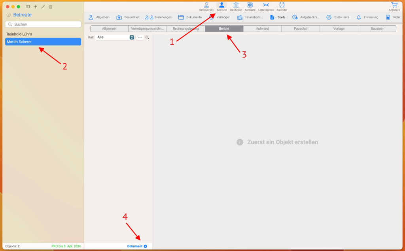405x251 pixels.
Task: Open the filter menu beside Betreute title
Action: (9, 15)
